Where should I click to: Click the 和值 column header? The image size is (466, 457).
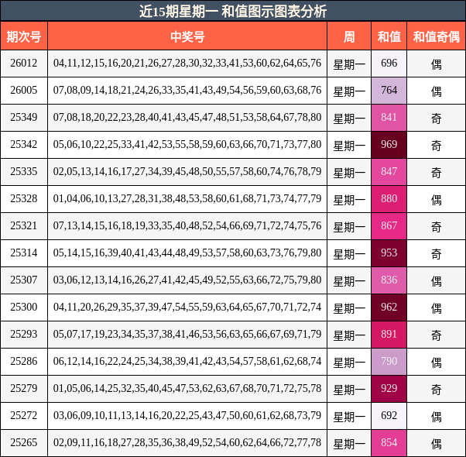[389, 37]
